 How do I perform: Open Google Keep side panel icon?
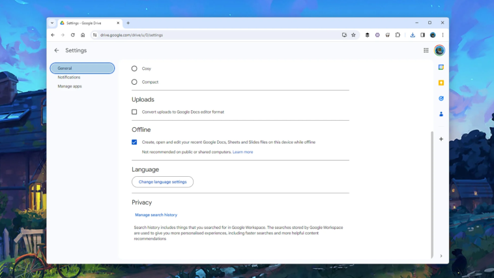coord(441,83)
